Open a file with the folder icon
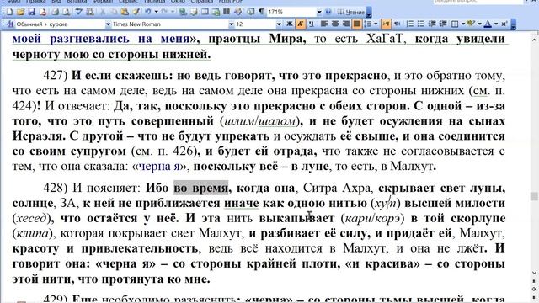The image size is (539, 303). (x=20, y=12)
